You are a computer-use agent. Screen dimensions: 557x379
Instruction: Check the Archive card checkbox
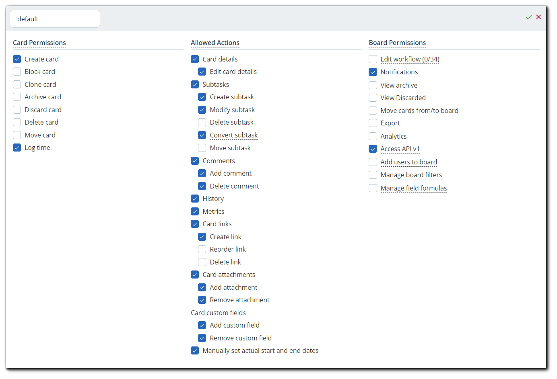point(17,97)
